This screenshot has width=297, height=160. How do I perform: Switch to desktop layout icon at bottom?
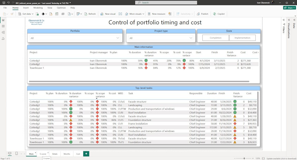tap(10, 153)
